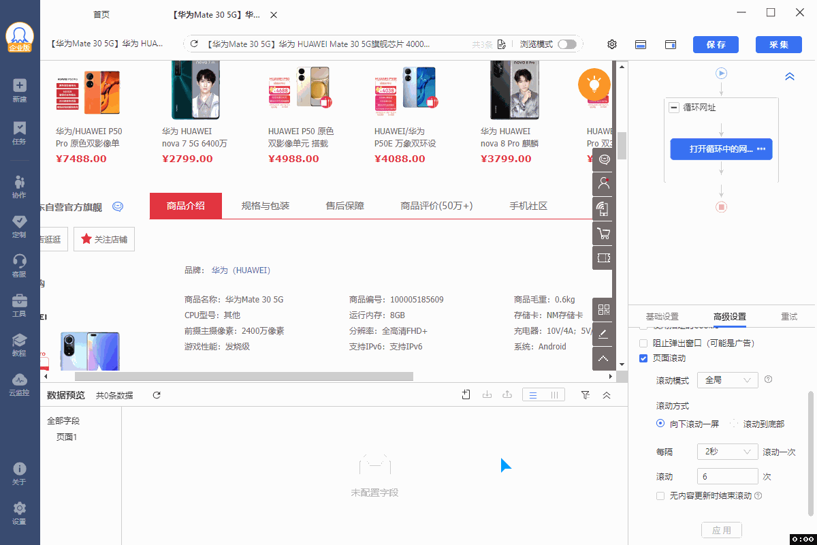817x545 pixels.
Task: Click the 应用 button
Action: pos(722,530)
